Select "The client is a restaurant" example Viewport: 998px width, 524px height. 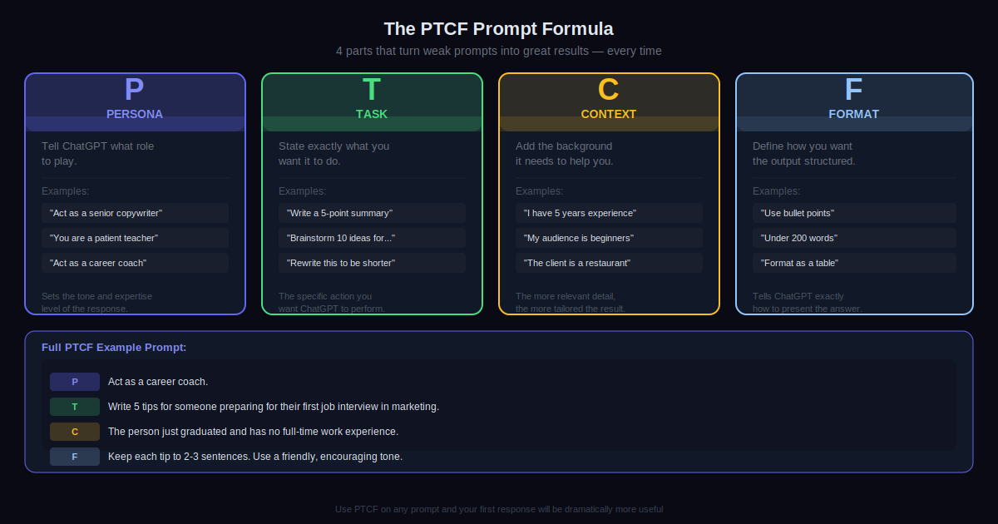coord(609,263)
